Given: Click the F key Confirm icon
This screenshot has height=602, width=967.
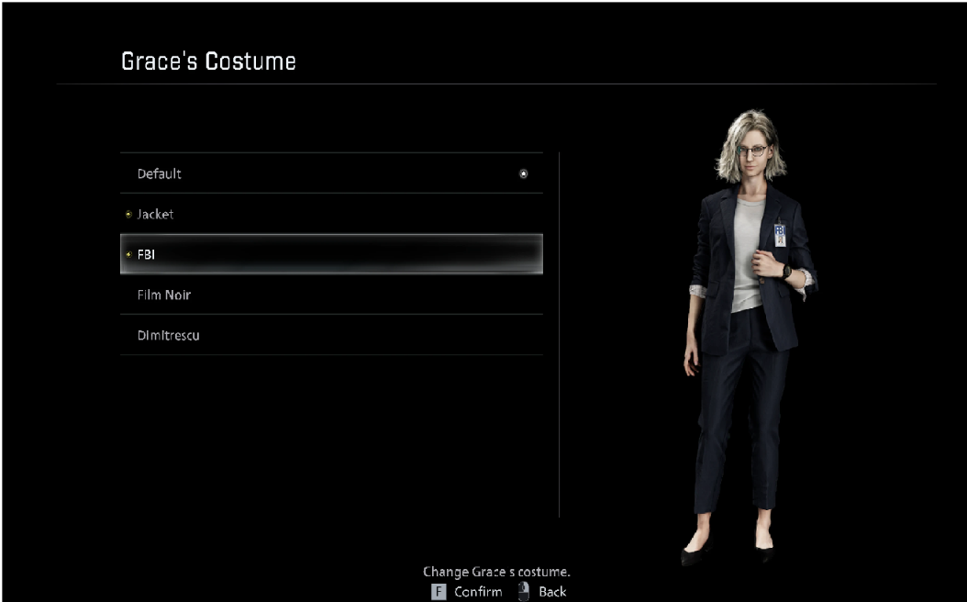Looking at the screenshot, I should click(x=439, y=592).
